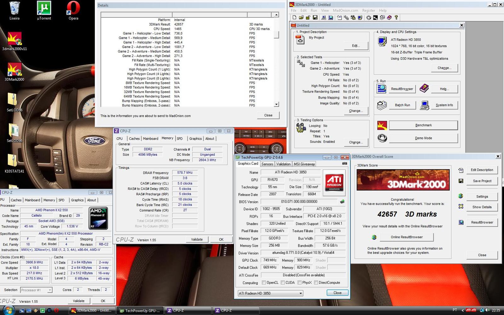The height and width of the screenshot is (315, 504).
Task: Click Edit in Project Description section
Action: coord(356,46)
